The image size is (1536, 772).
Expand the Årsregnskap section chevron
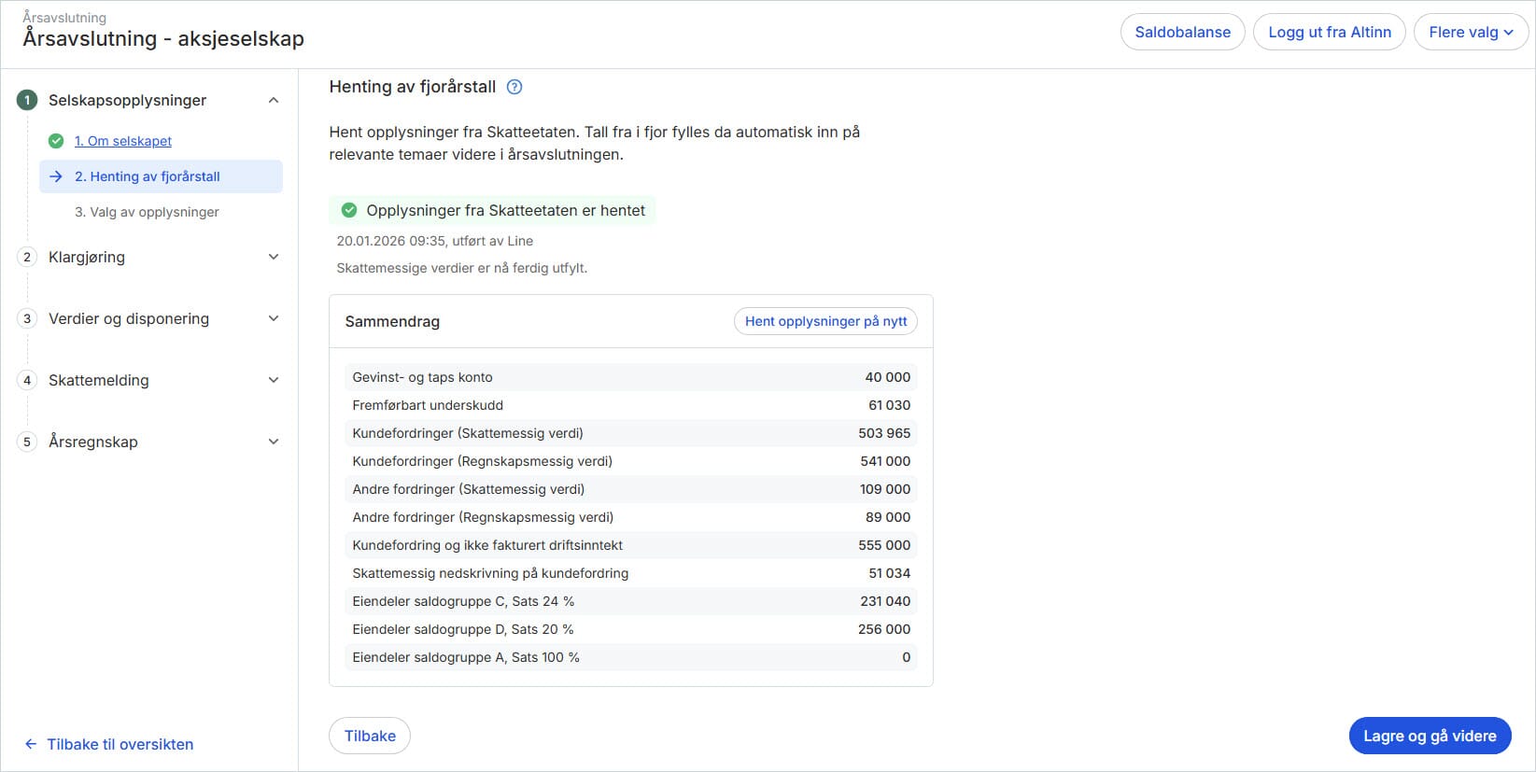pyautogui.click(x=274, y=442)
